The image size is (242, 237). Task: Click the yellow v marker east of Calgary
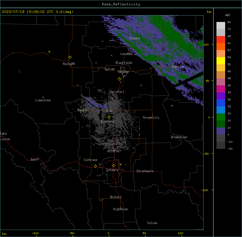[120, 164]
